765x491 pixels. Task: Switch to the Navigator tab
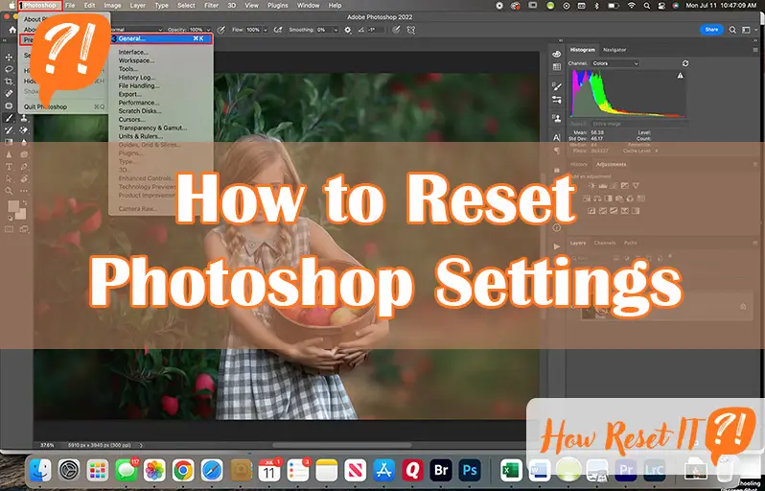[x=614, y=50]
